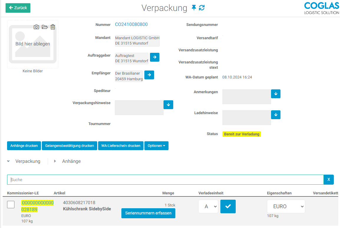Image resolution: width=340 pixels, height=228 pixels.
Task: Expand Verpackungshinweise with down-arrow button
Action: [x=169, y=105]
